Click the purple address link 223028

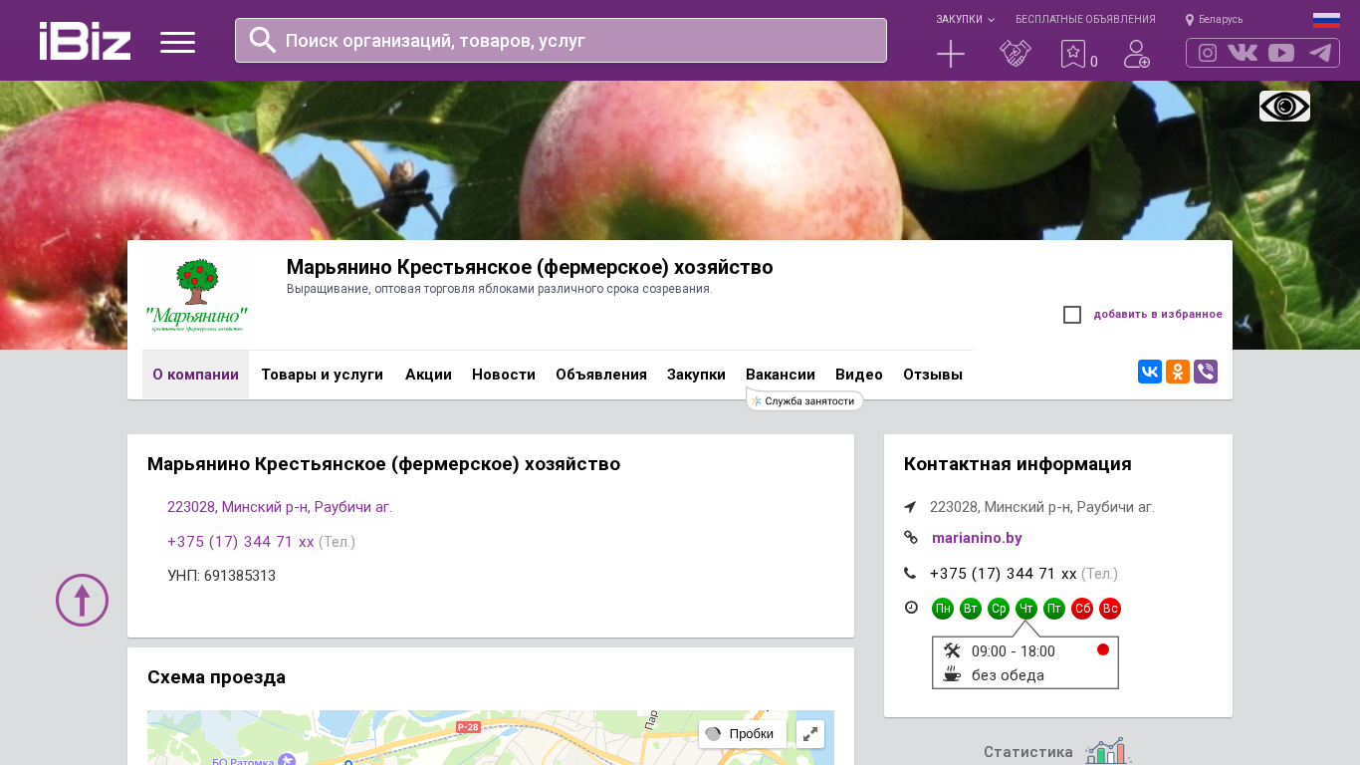pos(280,507)
